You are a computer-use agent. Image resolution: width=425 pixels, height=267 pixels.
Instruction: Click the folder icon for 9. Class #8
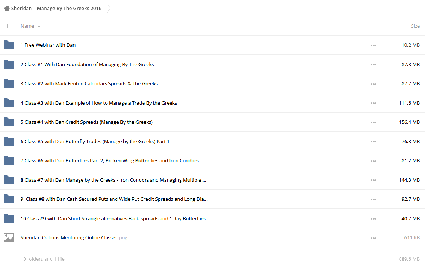click(x=9, y=199)
